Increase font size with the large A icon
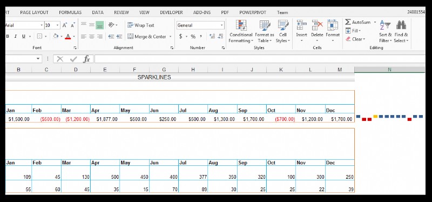The width and height of the screenshot is (432, 202). click(65, 25)
